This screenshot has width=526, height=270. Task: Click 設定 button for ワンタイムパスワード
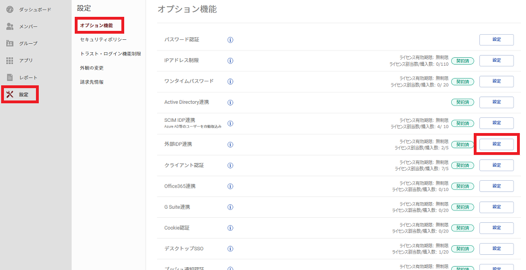tap(496, 81)
